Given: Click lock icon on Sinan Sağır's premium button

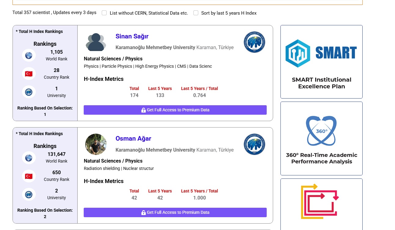Looking at the screenshot, I should click(x=143, y=110).
